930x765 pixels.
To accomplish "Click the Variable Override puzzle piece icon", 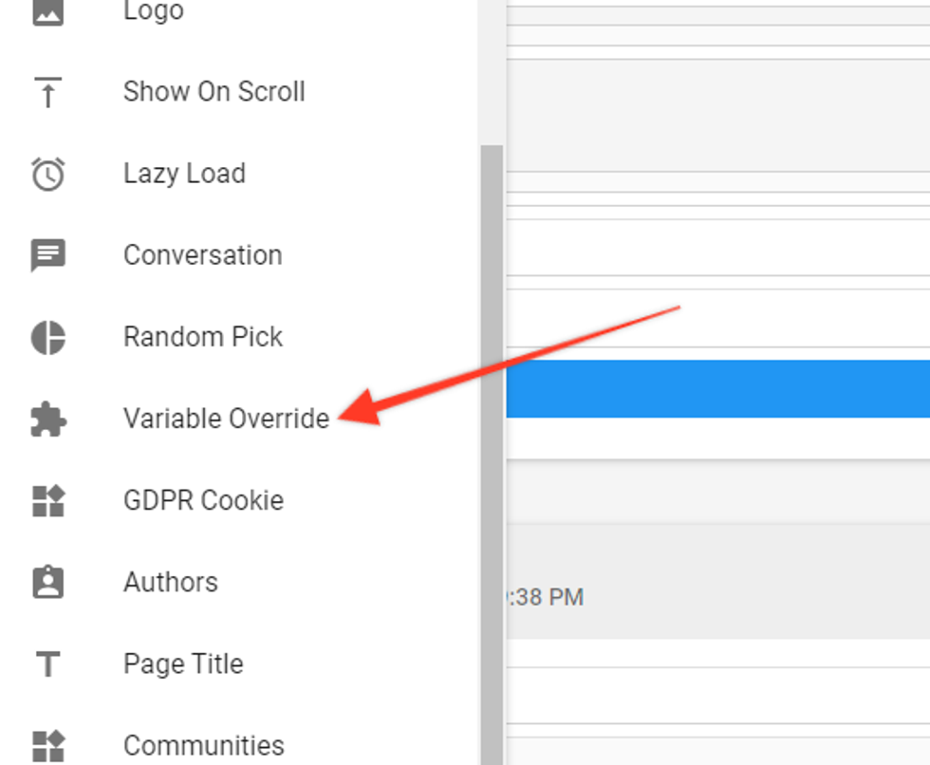I will 47,419.
